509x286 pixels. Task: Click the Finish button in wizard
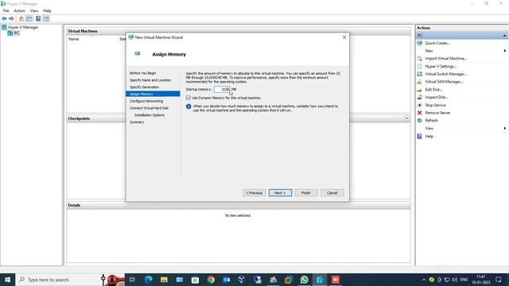tap(306, 193)
